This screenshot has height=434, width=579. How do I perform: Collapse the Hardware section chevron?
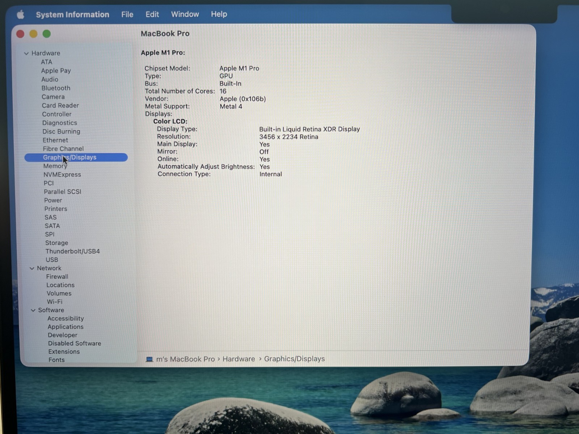(26, 53)
